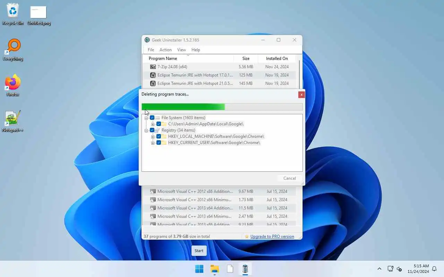Uncheck the Registry checkbox
444x277 pixels.
point(152,130)
